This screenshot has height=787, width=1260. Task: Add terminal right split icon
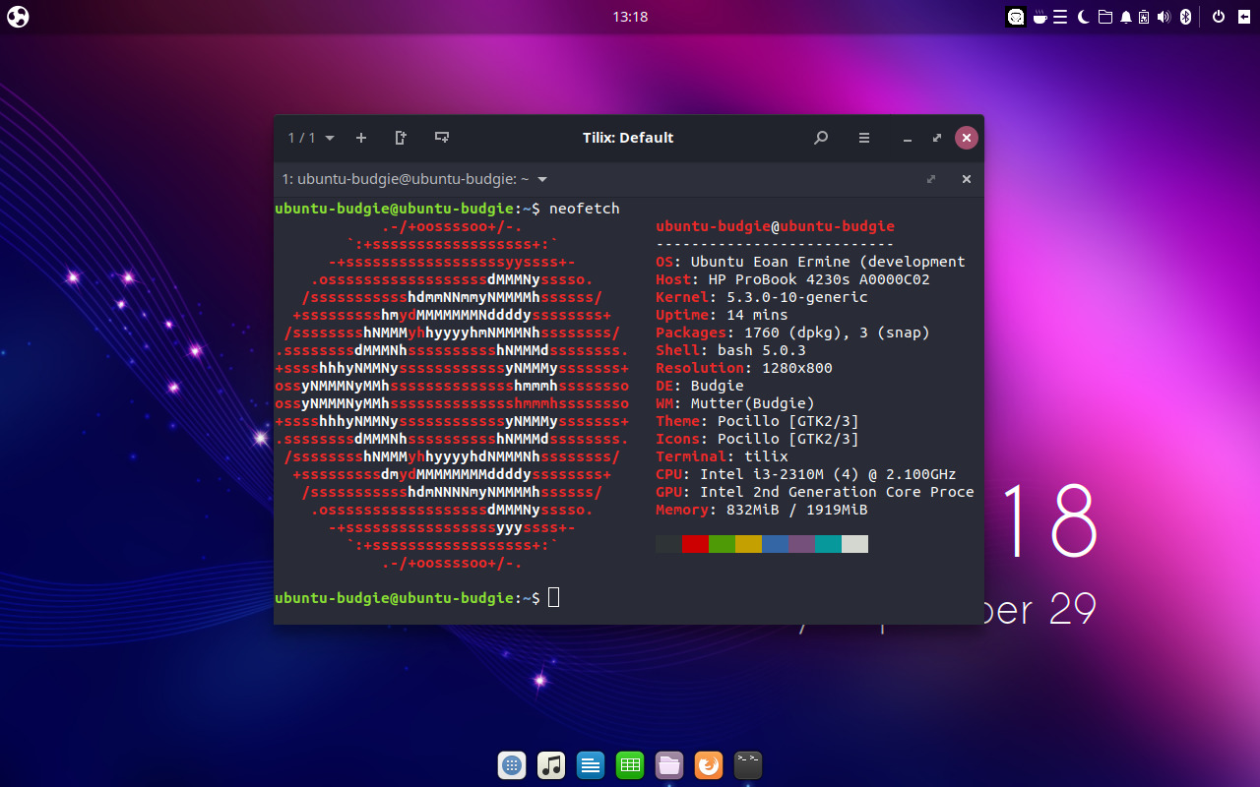[401, 138]
